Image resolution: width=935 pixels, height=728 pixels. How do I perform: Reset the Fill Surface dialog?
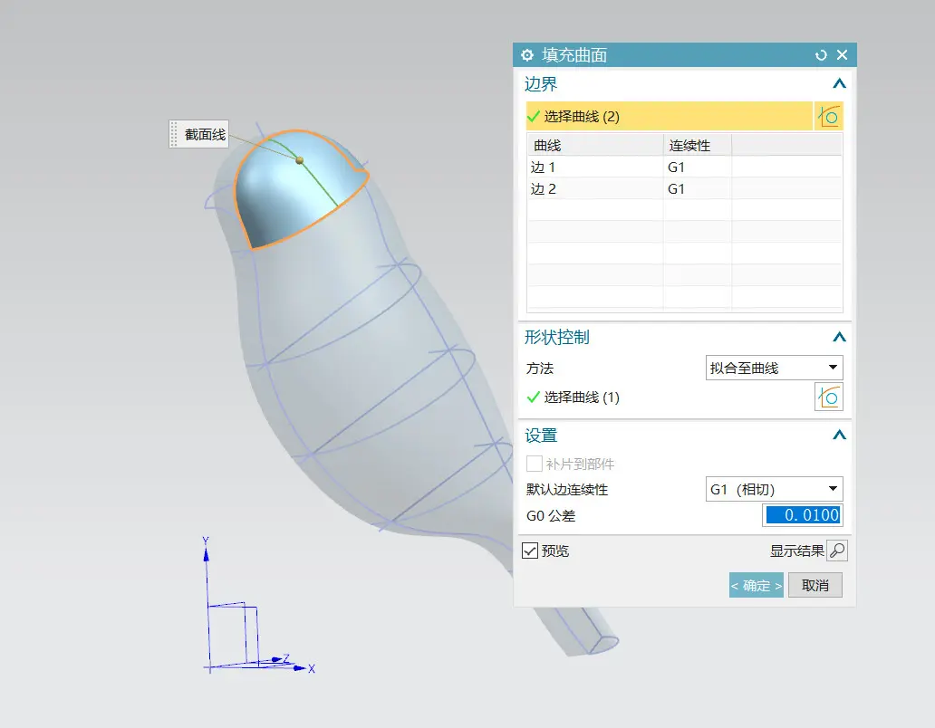click(821, 55)
